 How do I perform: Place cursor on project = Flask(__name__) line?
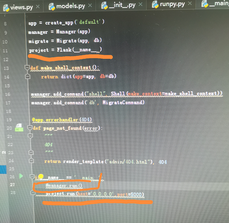point(66,50)
